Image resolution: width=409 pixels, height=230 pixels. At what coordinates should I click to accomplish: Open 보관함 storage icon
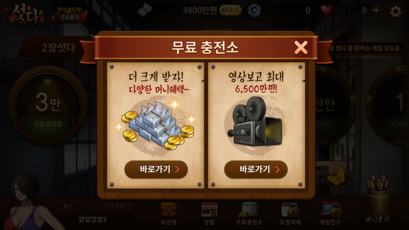pos(169,213)
